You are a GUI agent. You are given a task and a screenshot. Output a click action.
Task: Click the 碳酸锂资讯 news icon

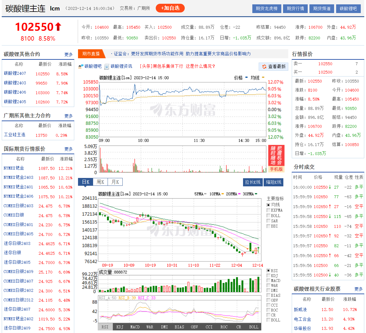[x=106, y=67]
